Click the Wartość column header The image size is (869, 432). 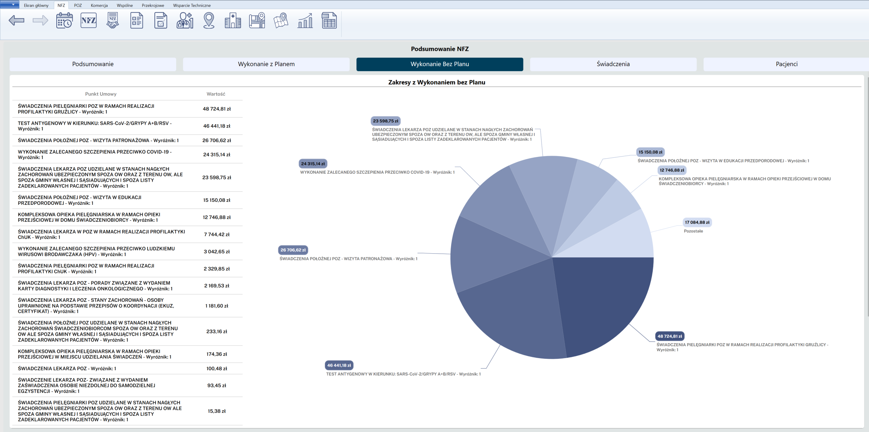tap(216, 94)
